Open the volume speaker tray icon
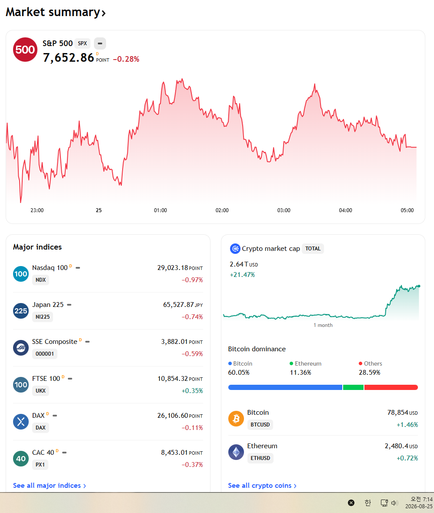434x513 pixels. click(x=394, y=503)
